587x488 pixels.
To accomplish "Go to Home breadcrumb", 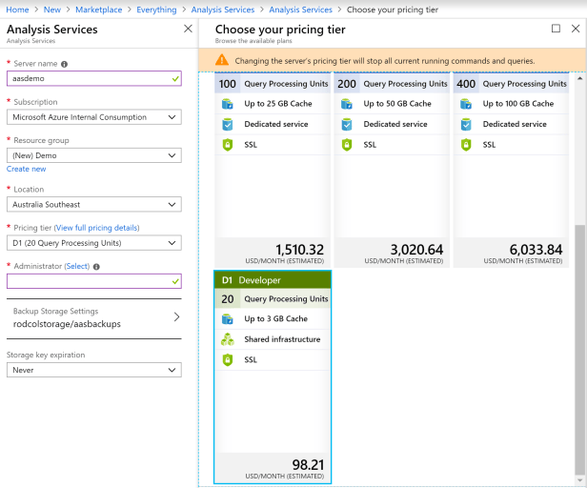I will tap(17, 10).
